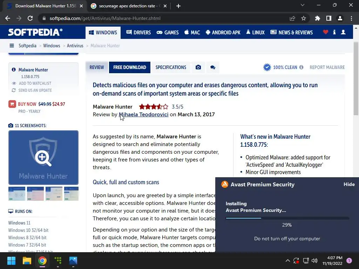Open the notification center badge
The image size is (359, 269).
(x=349, y=261)
